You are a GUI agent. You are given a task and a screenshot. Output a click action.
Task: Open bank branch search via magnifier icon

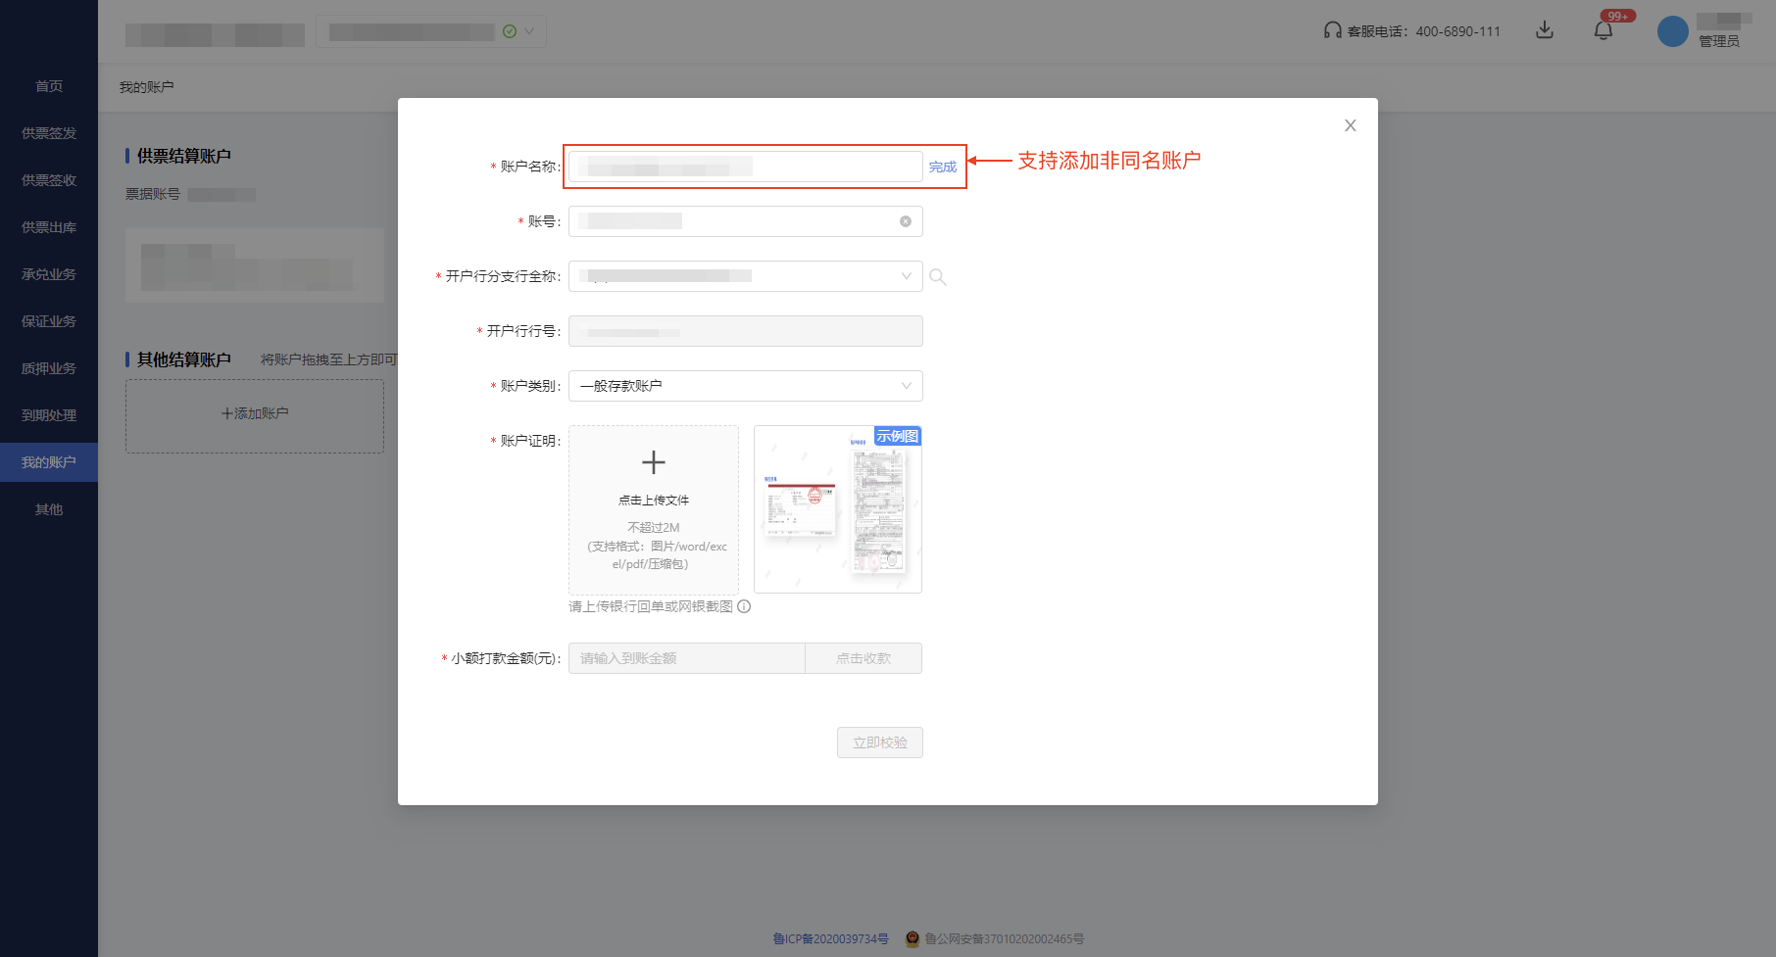click(938, 277)
